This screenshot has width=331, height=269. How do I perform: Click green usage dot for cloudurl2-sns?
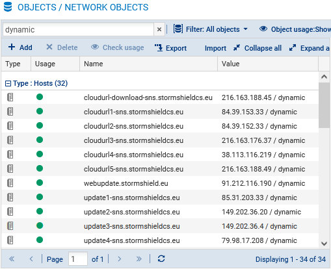(x=40, y=125)
